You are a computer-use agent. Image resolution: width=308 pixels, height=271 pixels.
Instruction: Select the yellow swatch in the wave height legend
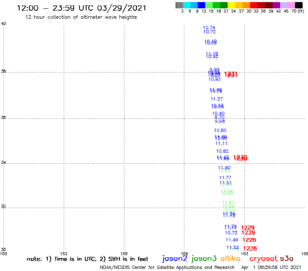231,5
